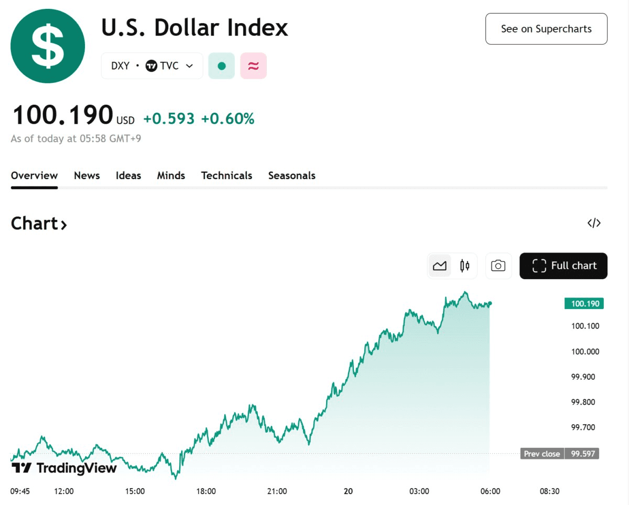Click the See on Supercharts button
Viewport: 629px width, 505px height.
click(546, 29)
